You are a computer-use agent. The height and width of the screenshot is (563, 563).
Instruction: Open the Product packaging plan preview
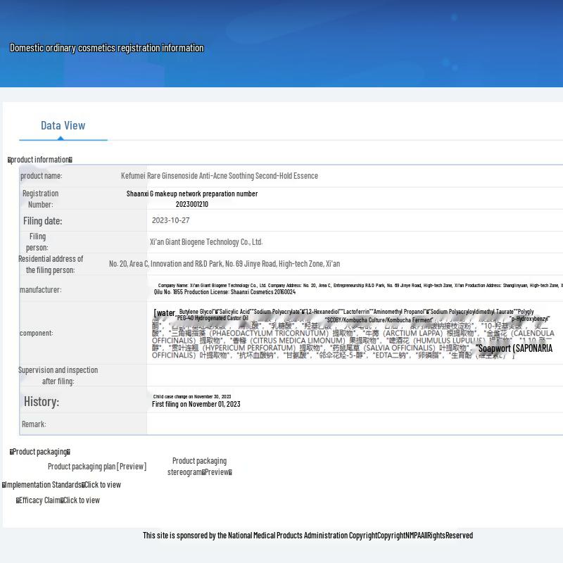tap(96, 467)
